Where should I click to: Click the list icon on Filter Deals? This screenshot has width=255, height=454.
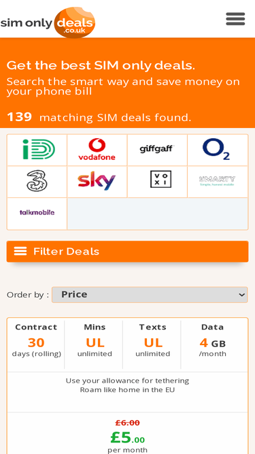[x=20, y=251]
